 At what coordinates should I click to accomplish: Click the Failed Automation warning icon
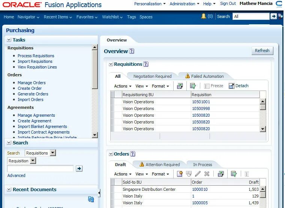tap(187, 76)
